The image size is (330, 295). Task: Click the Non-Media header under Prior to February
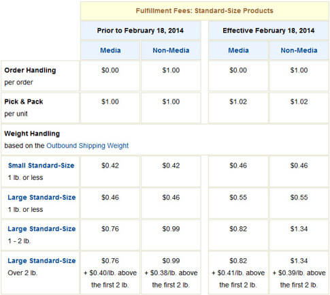pos(171,50)
